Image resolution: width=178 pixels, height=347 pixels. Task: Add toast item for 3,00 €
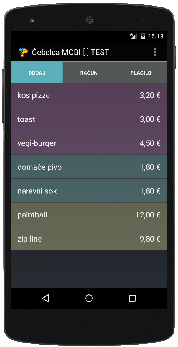pyautogui.click(x=89, y=119)
